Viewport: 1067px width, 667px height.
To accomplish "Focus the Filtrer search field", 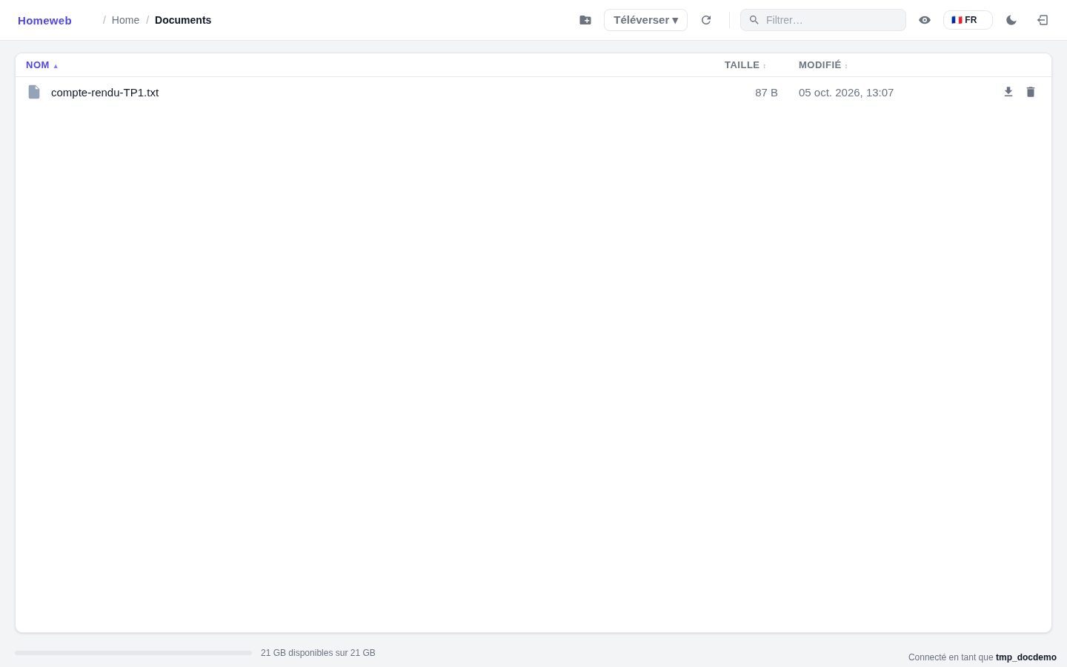I will click(x=823, y=20).
